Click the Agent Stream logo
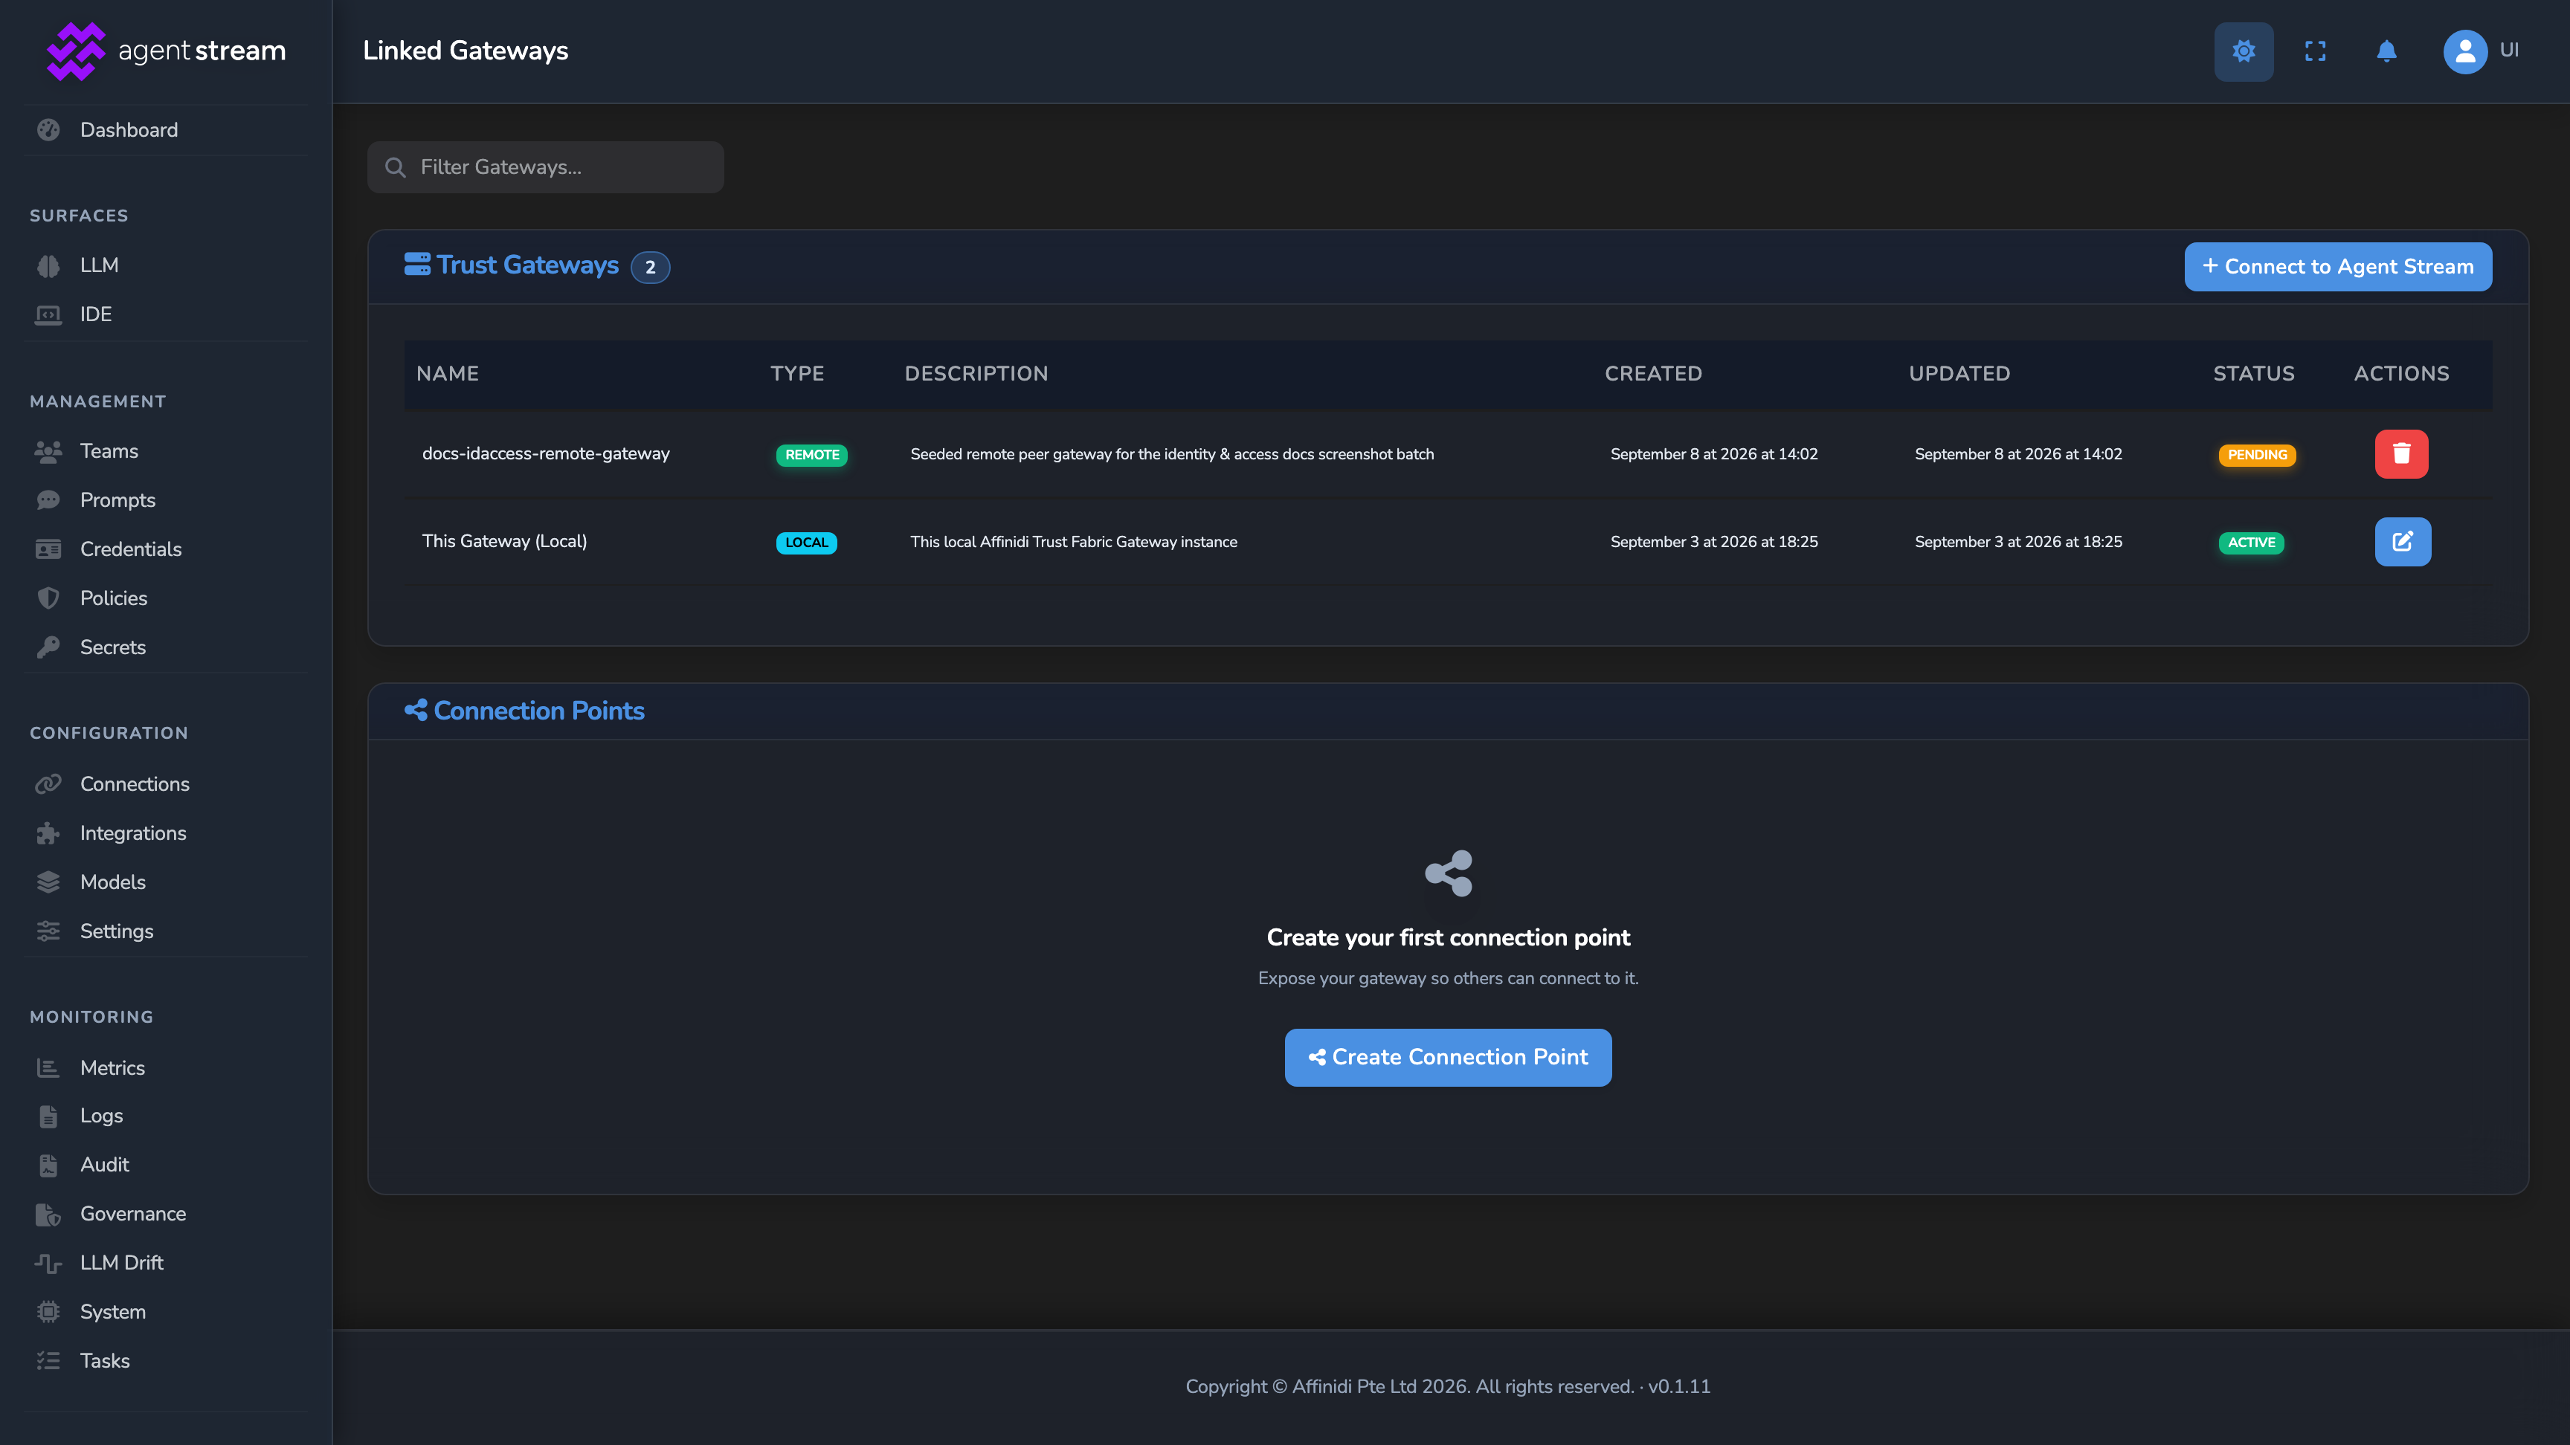Screen dimensions: 2570x1445 pos(166,51)
